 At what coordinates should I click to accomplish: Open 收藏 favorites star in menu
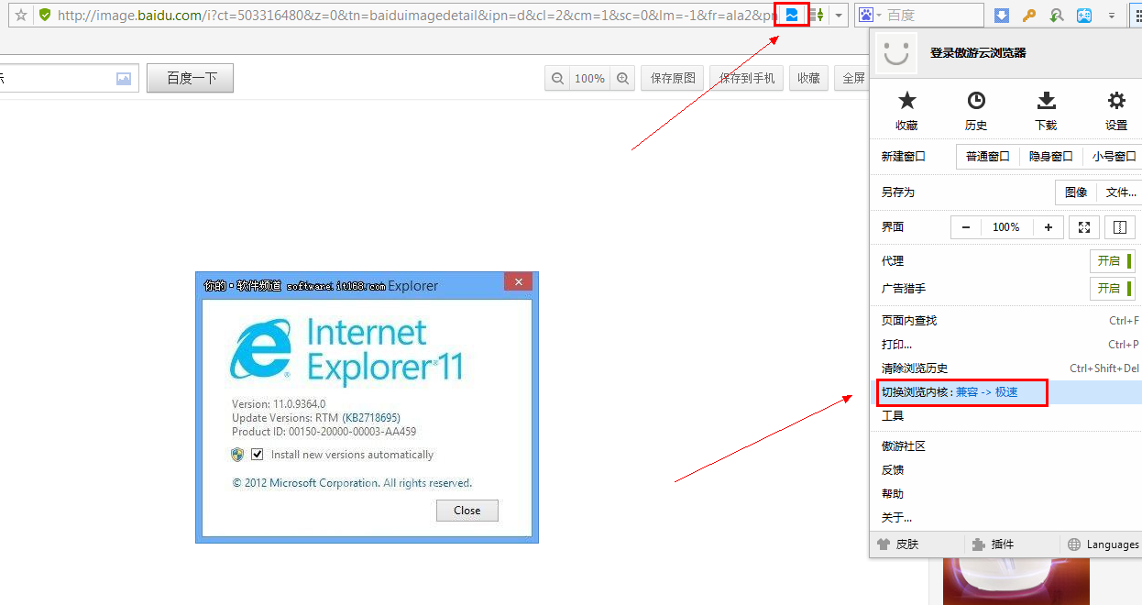(906, 111)
